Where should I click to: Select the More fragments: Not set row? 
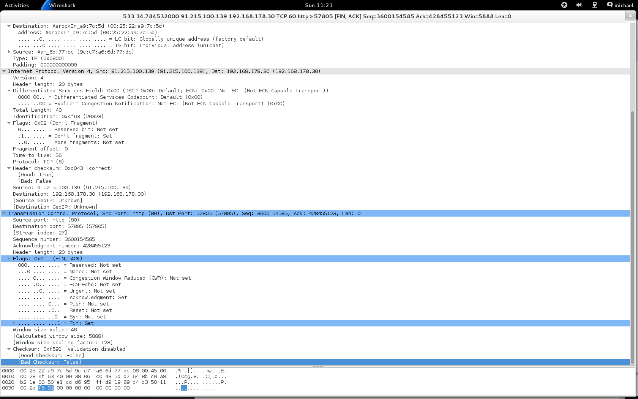316,142
